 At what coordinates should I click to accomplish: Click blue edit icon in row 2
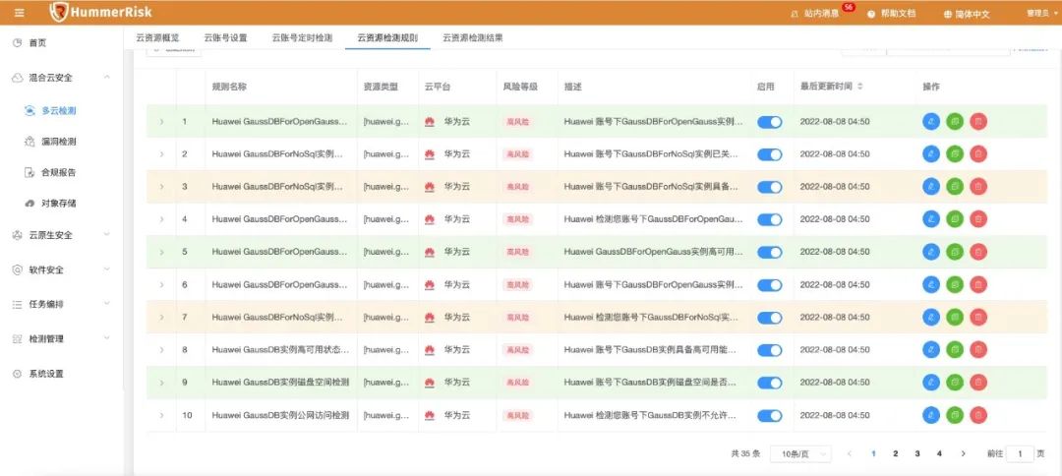point(931,153)
